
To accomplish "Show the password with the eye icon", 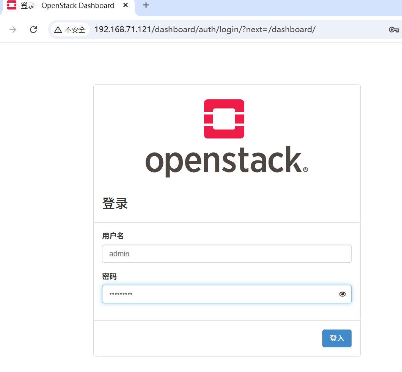I will pos(342,294).
